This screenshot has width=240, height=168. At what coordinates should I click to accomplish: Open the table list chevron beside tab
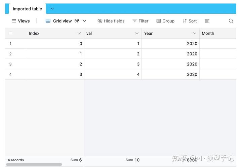[x=52, y=9]
